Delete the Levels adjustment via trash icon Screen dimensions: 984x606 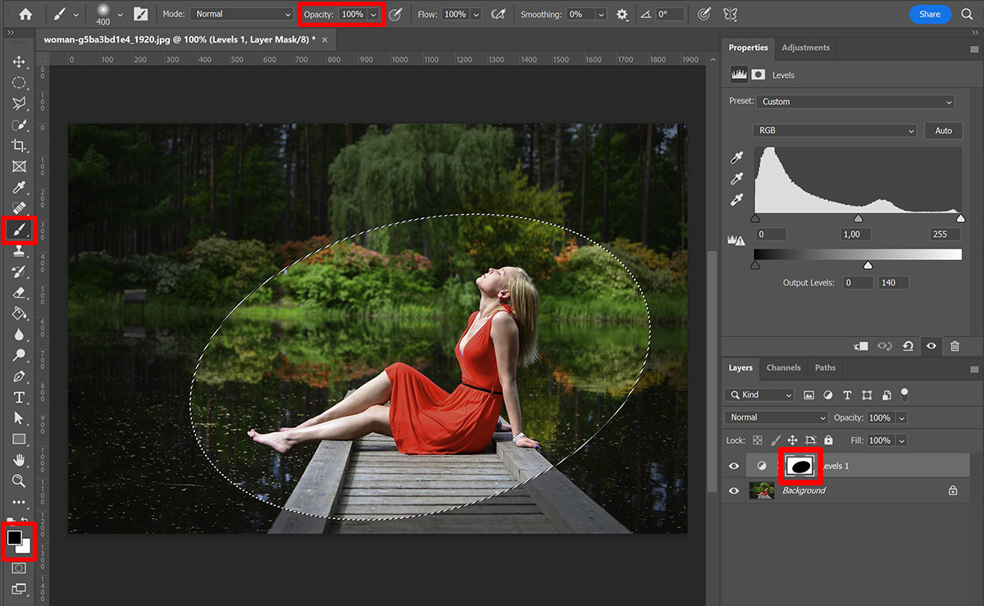(x=954, y=346)
